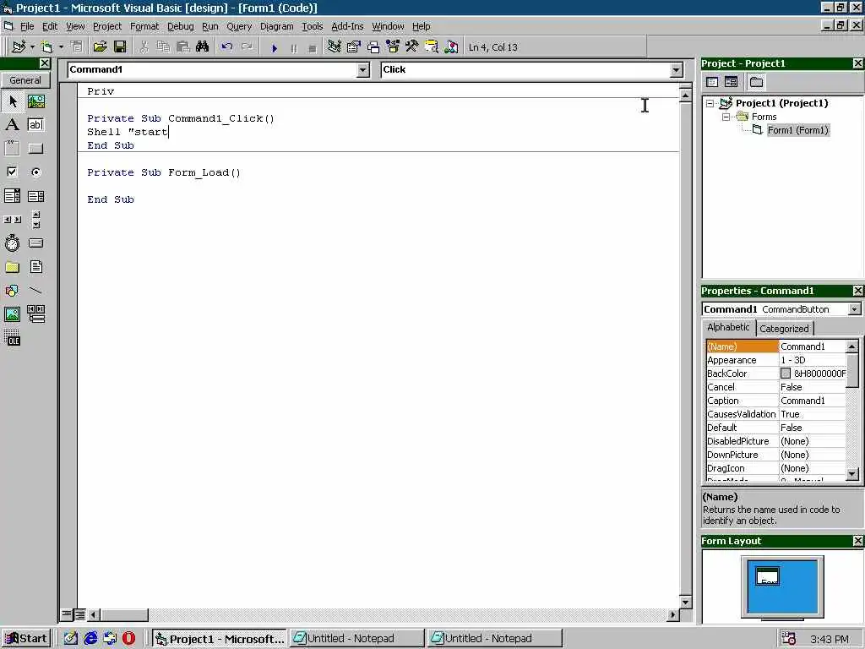Launch Internet Explorer from quick launch
The image size is (865, 649).
point(90,639)
